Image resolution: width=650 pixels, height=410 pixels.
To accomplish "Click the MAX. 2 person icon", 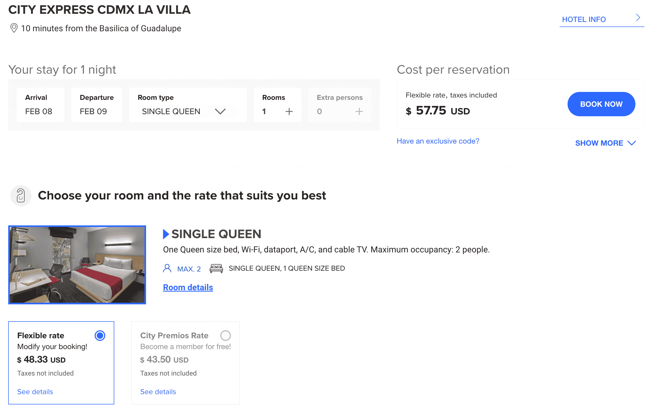I will tap(167, 268).
